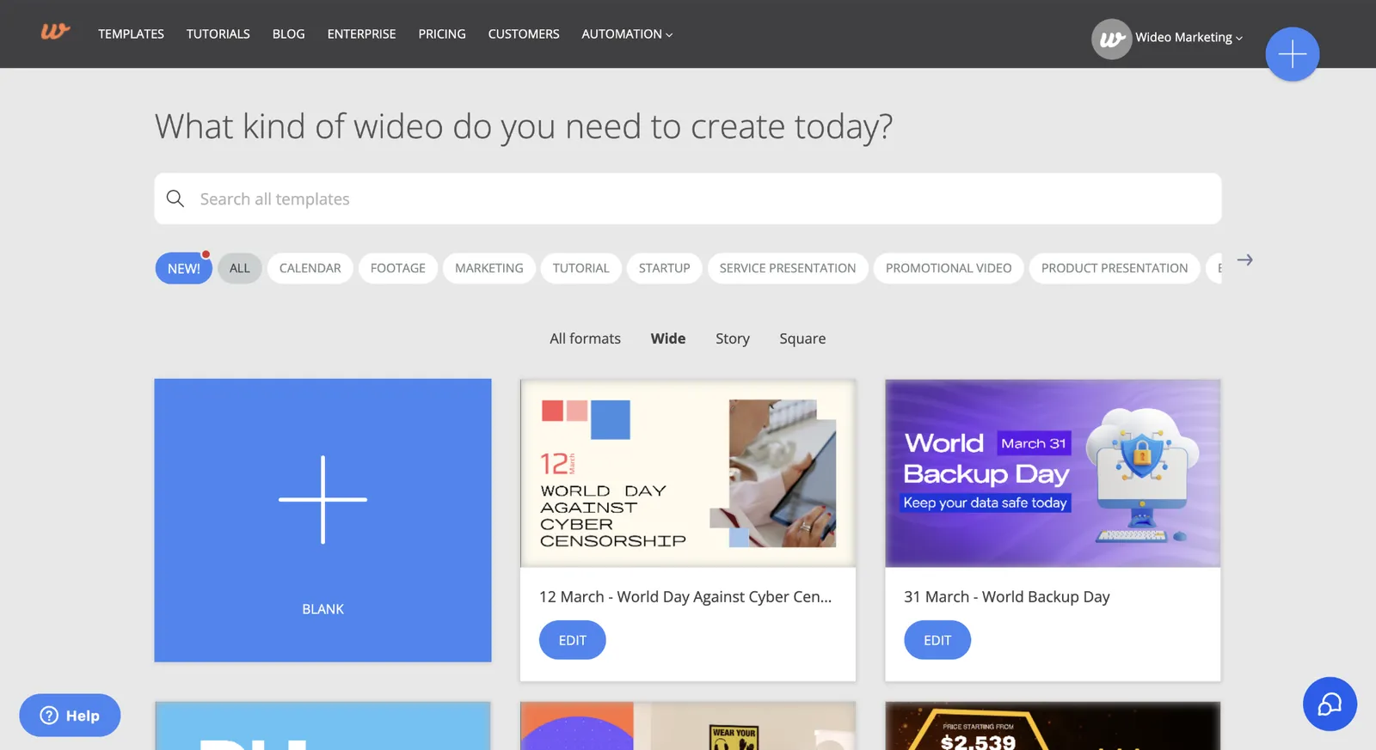Open the Blog link
Viewport: 1376px width, 750px height.
pyautogui.click(x=289, y=34)
